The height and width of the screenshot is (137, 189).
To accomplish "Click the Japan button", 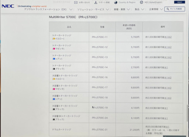I will pyautogui.click(x=179, y=2).
